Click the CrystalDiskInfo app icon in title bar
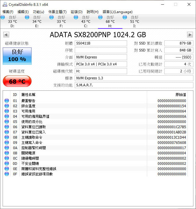The width and height of the screenshot is (196, 209). pos(5,4)
